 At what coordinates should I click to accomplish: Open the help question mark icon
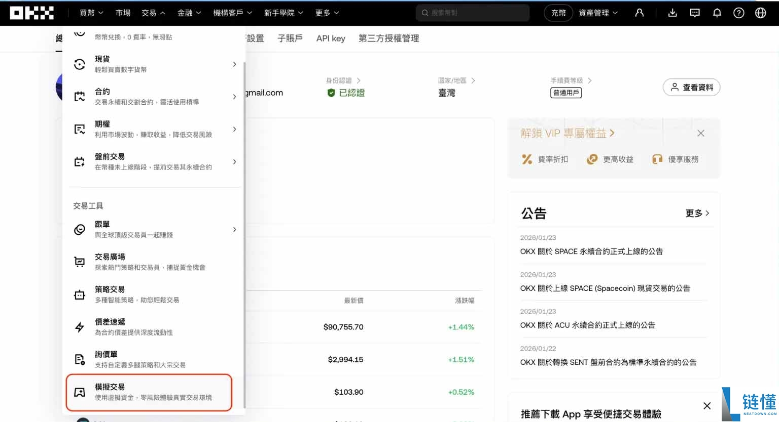coord(739,13)
